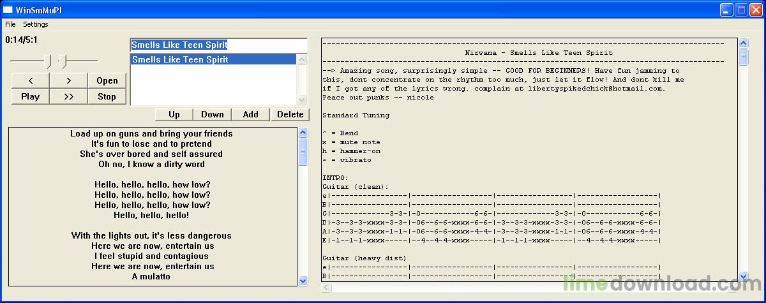The width and height of the screenshot is (766, 303).
Task: Click the Open button
Action: [x=107, y=80]
